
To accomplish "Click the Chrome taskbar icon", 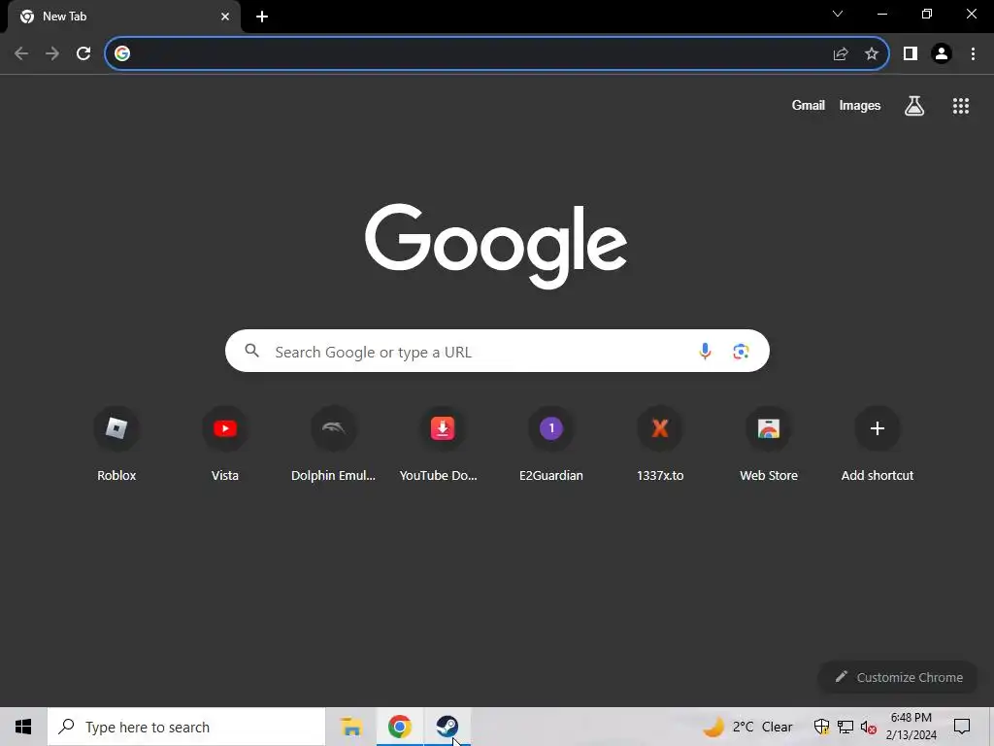I will [x=399, y=727].
